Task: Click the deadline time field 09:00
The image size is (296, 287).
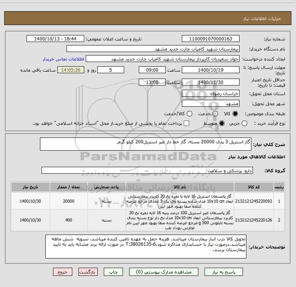Action: (x=152, y=70)
